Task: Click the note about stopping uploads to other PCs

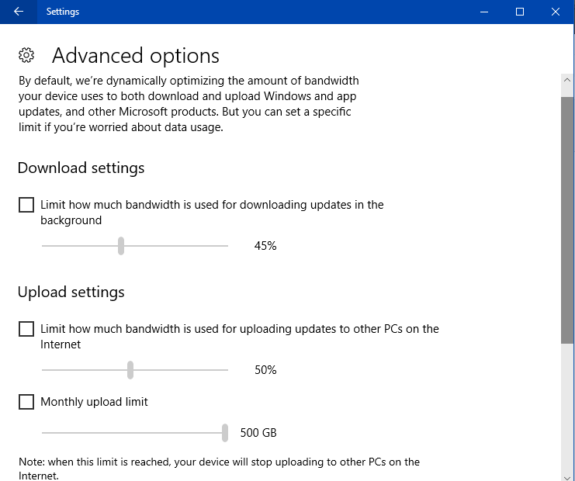Action: pyautogui.click(x=219, y=469)
